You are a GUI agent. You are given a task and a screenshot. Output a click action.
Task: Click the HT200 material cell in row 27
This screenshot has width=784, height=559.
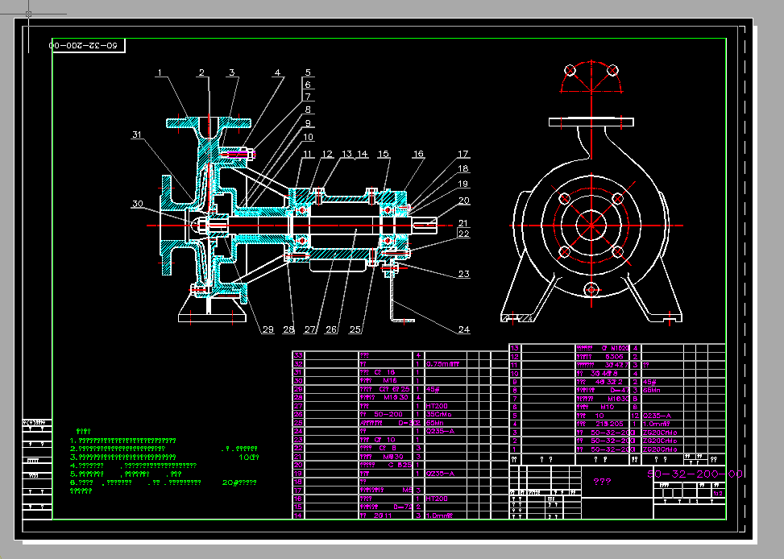click(436, 406)
